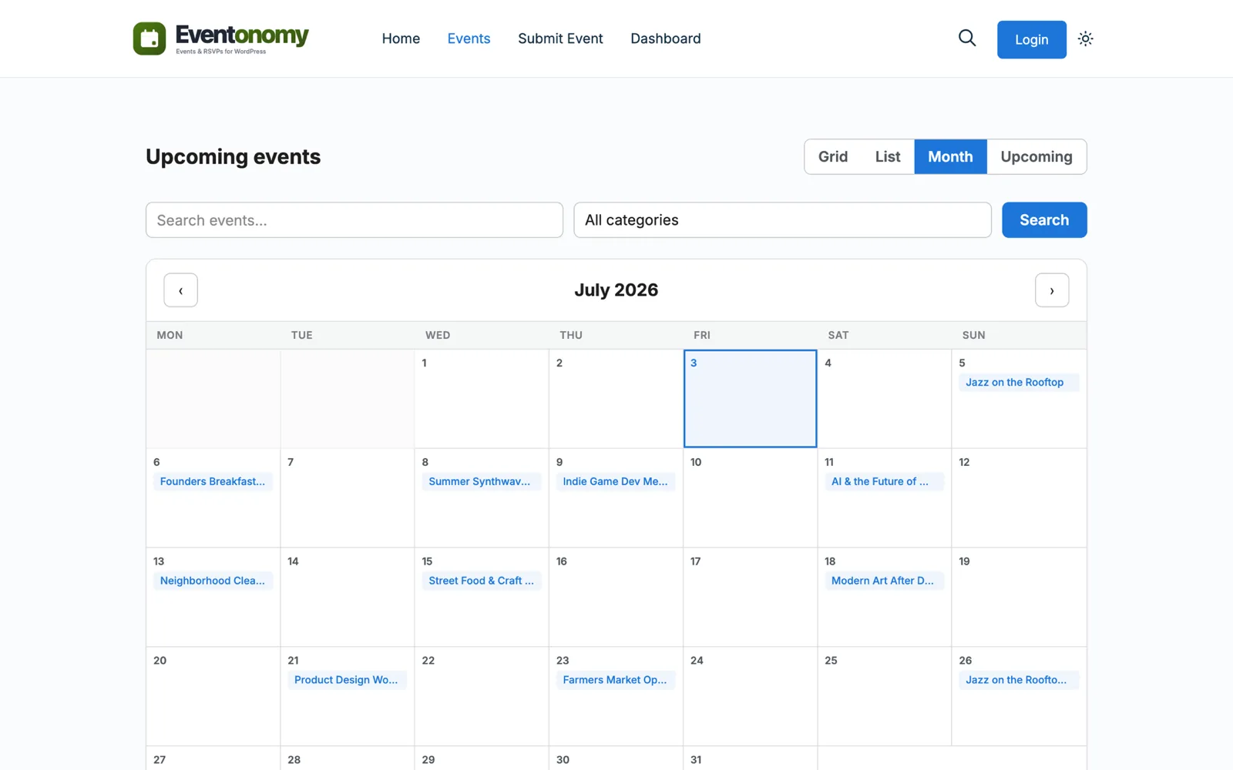
Task: Click the day number 14
Action: 293,561
